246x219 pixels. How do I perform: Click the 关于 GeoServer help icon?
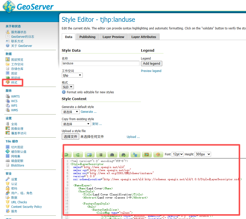coord(8,46)
